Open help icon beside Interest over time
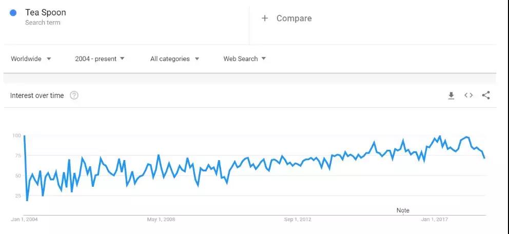 pos(74,95)
